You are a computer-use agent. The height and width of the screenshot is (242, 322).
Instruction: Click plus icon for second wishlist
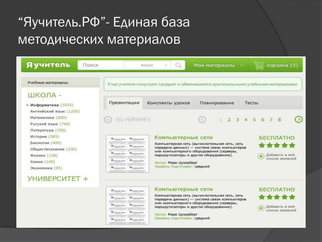tap(261, 208)
